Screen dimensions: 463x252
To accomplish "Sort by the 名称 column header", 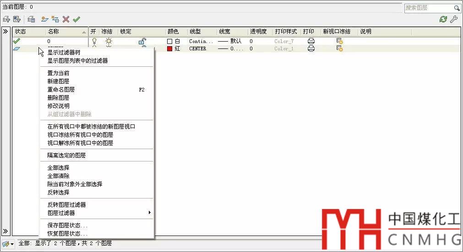I will click(x=67, y=32).
